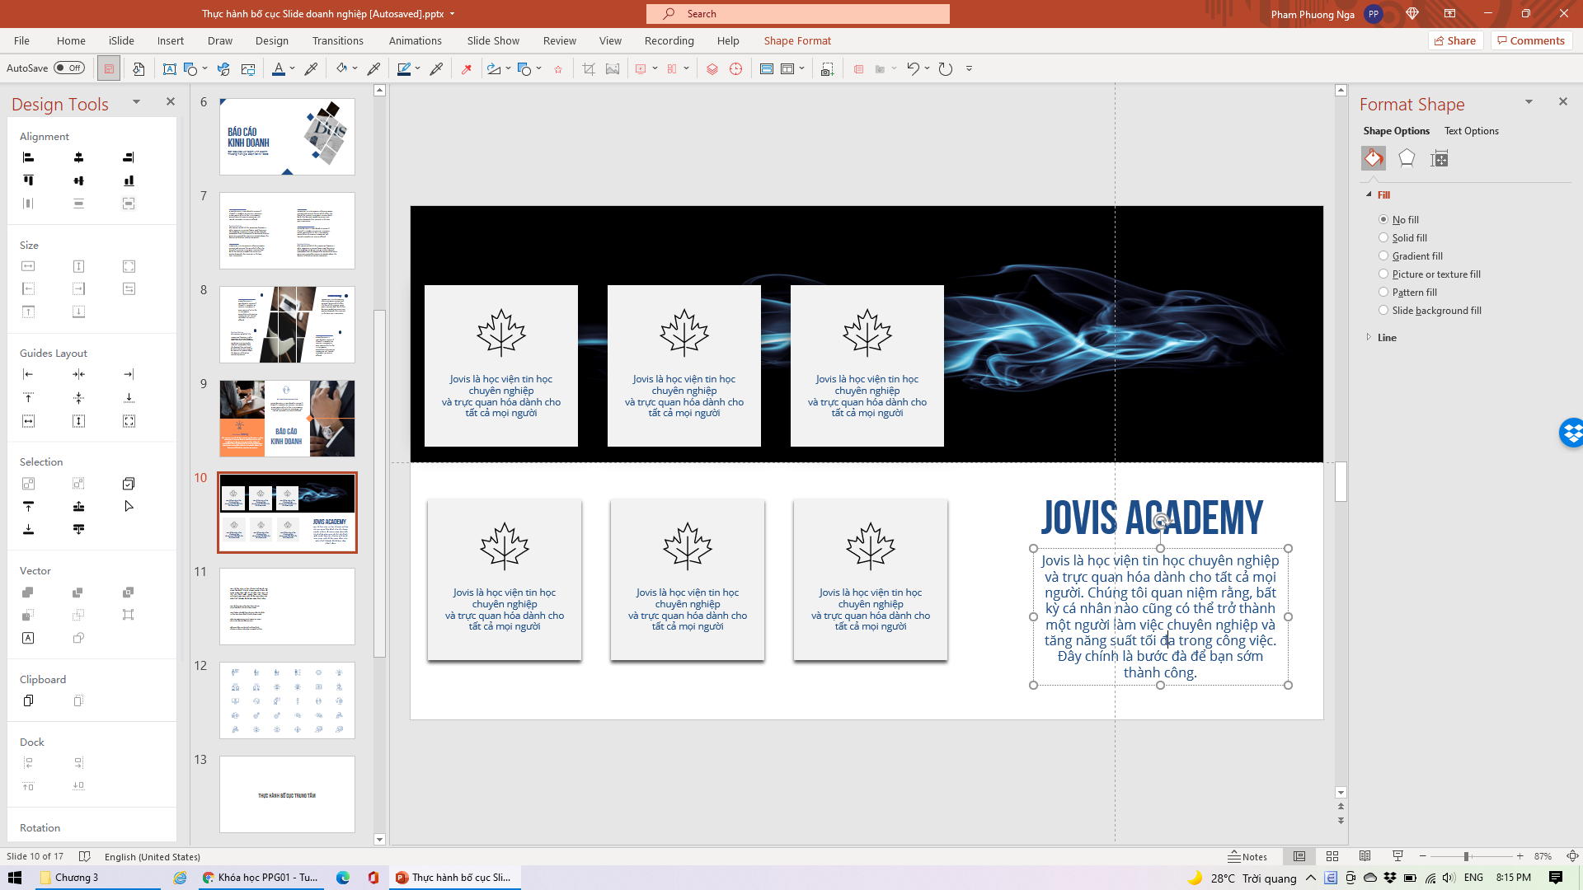Open Size & Properties tab in Format Shape
Screen dimensions: 1583x890
1440,158
